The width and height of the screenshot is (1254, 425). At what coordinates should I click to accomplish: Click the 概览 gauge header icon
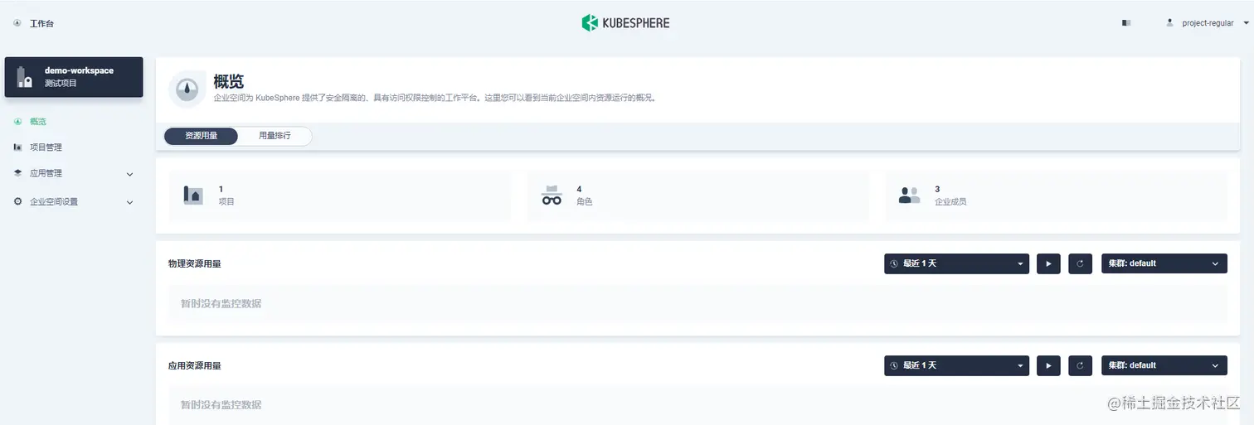(187, 88)
